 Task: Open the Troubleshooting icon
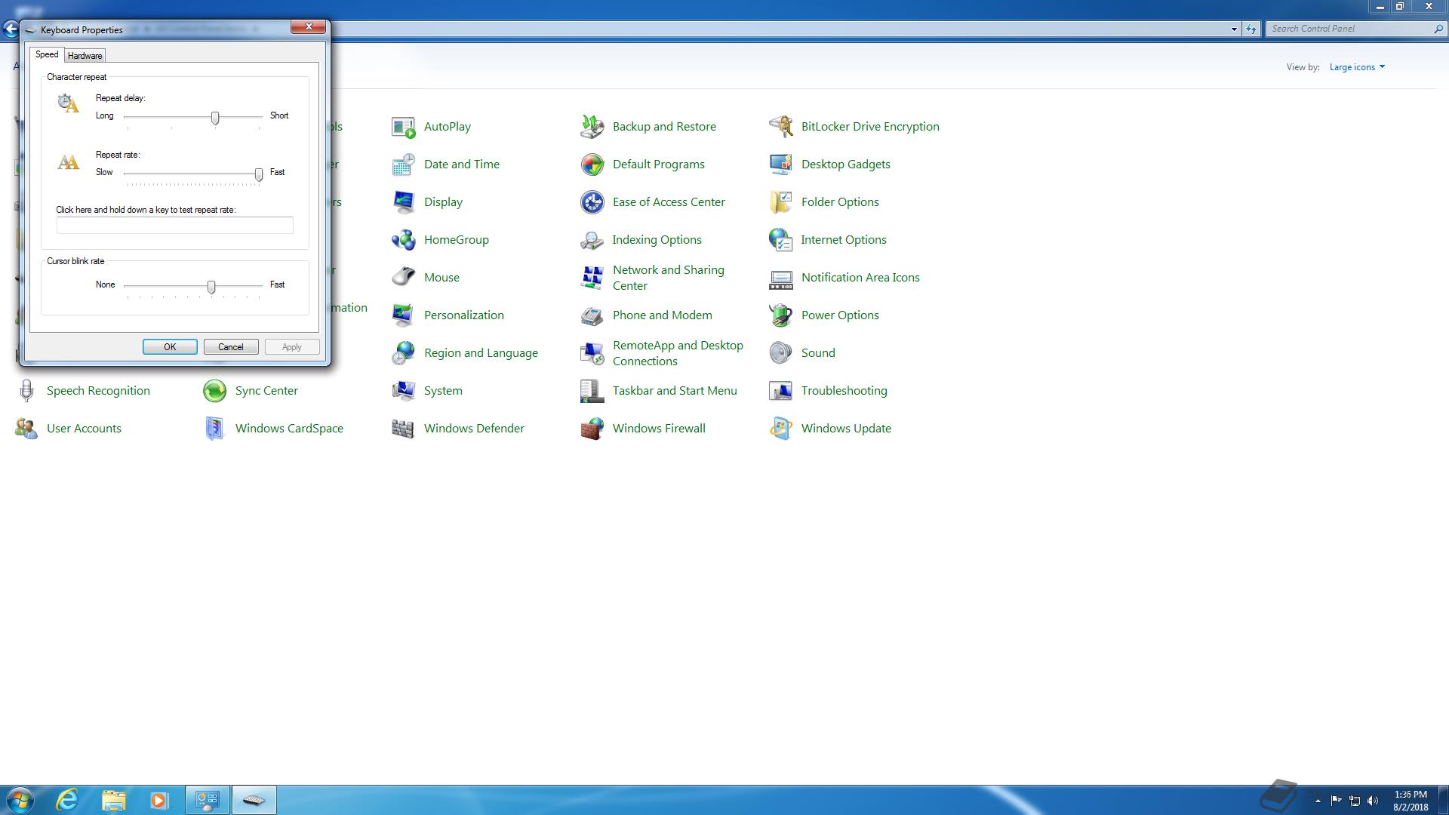780,391
